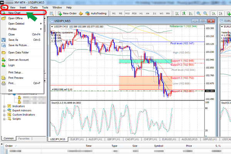Choose New Chart from File menu
This screenshot has height=154, width=231.
(22, 13)
